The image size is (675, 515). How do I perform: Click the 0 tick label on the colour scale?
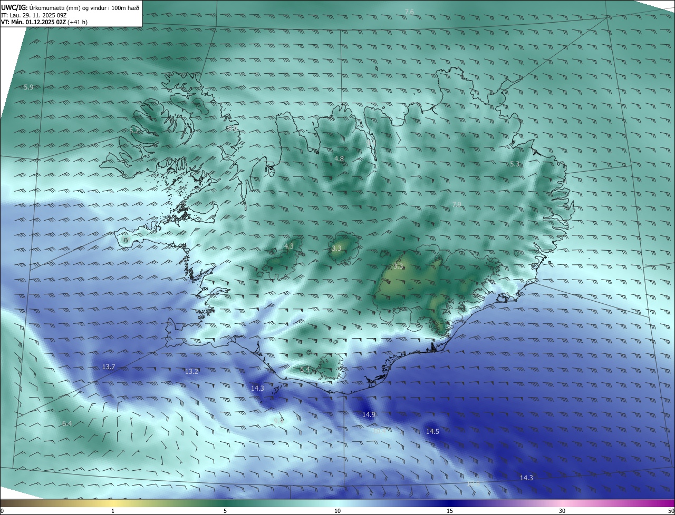[x=2, y=511]
